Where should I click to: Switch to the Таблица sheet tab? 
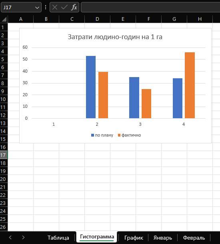[x=58, y=238]
